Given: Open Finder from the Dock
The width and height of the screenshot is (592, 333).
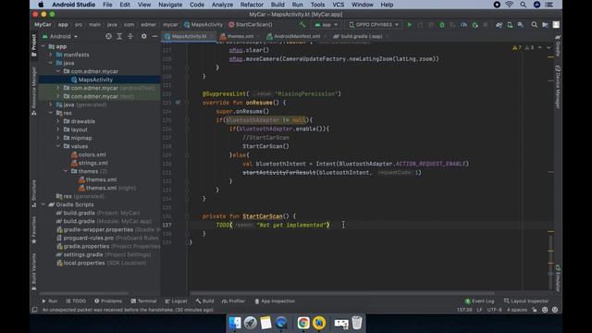Looking at the screenshot, I should pos(234,323).
